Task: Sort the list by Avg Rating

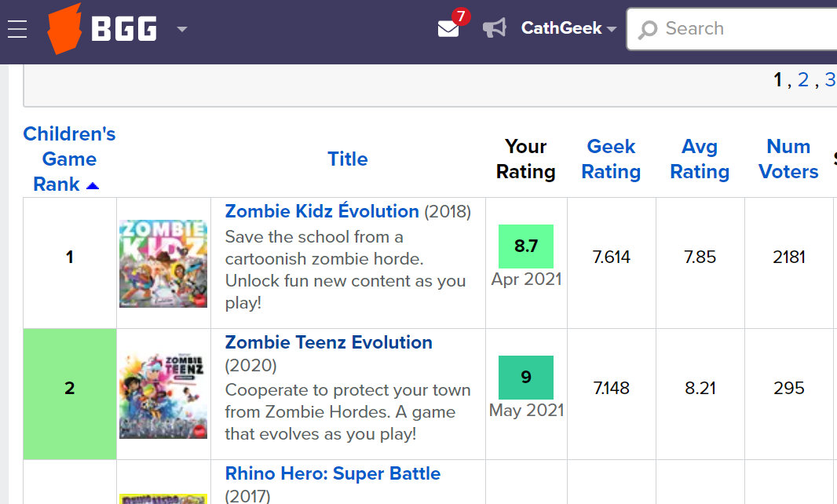Action: point(699,159)
